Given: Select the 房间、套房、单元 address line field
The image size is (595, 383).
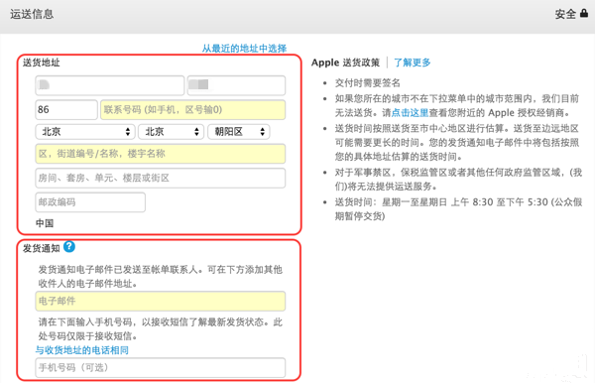Looking at the screenshot, I should coord(161,178).
